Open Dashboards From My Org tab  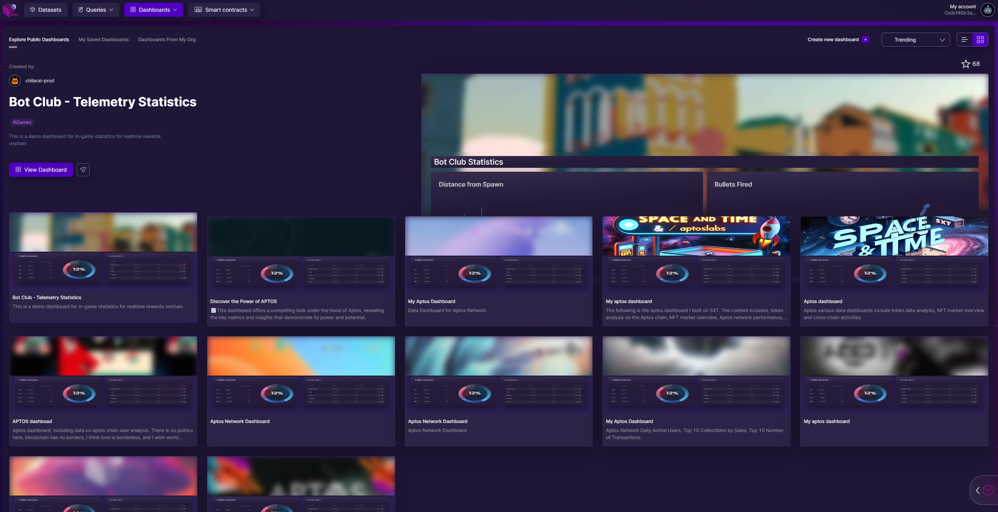[x=167, y=40]
